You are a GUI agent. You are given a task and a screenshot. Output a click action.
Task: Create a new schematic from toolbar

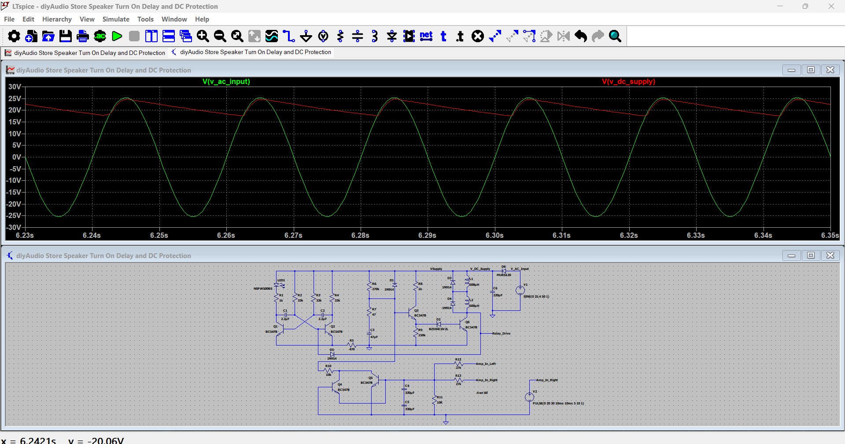click(31, 36)
